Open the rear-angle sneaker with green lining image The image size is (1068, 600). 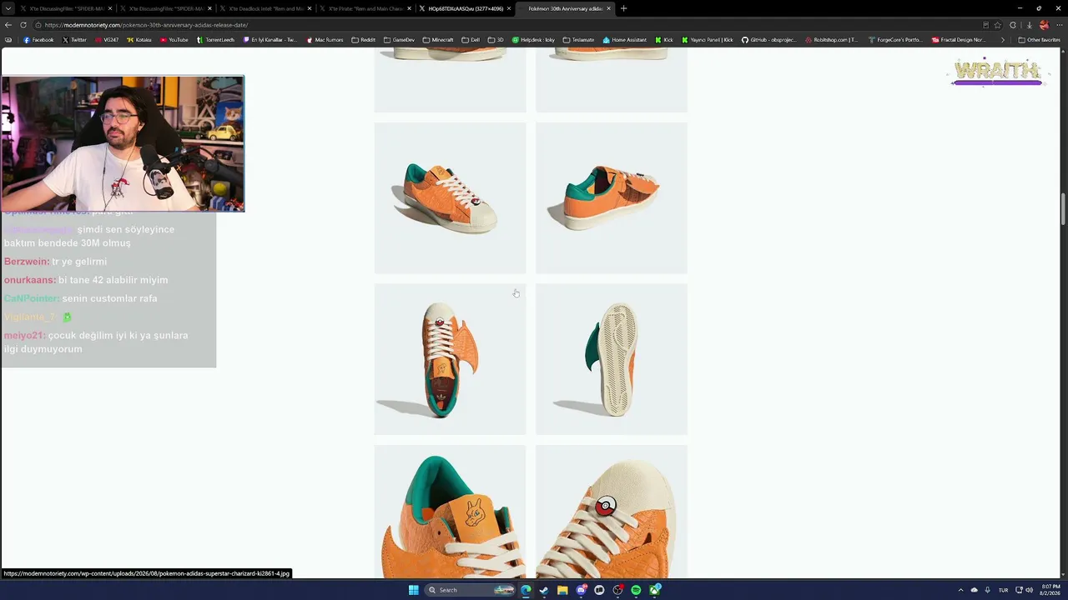pos(612,198)
